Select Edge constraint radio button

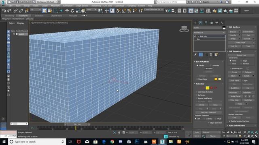(x=241, y=61)
